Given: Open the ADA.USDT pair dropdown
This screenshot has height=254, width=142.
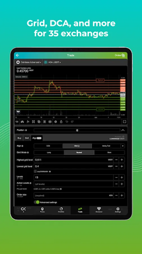Looking at the screenshot, I should 52,62.
